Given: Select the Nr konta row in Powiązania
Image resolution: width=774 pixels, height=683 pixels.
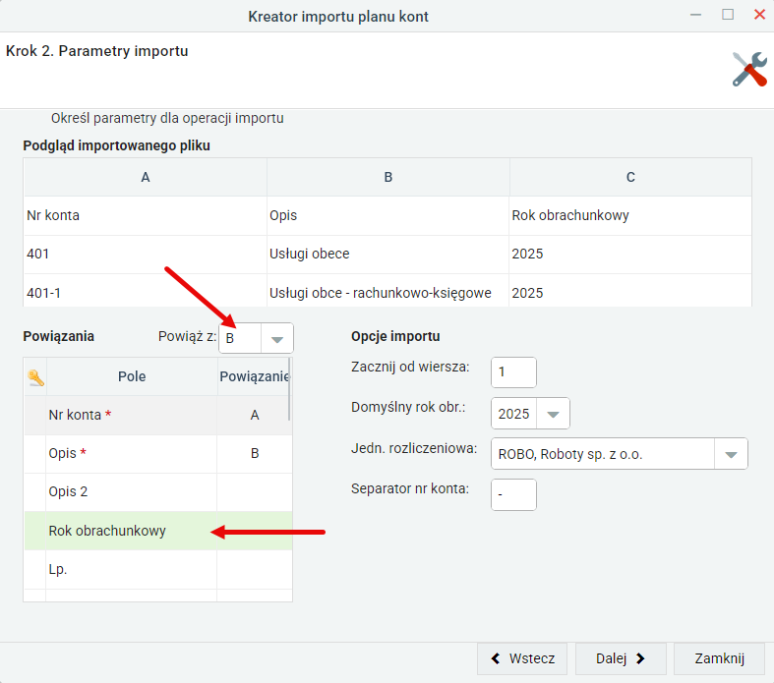Looking at the screenshot, I should point(158,416).
